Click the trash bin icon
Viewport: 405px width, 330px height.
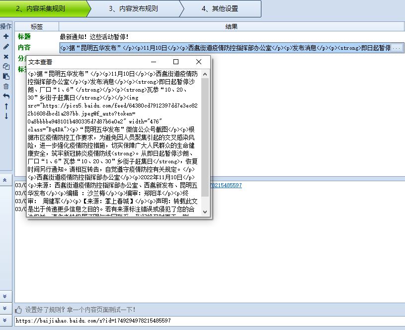click(6, 86)
